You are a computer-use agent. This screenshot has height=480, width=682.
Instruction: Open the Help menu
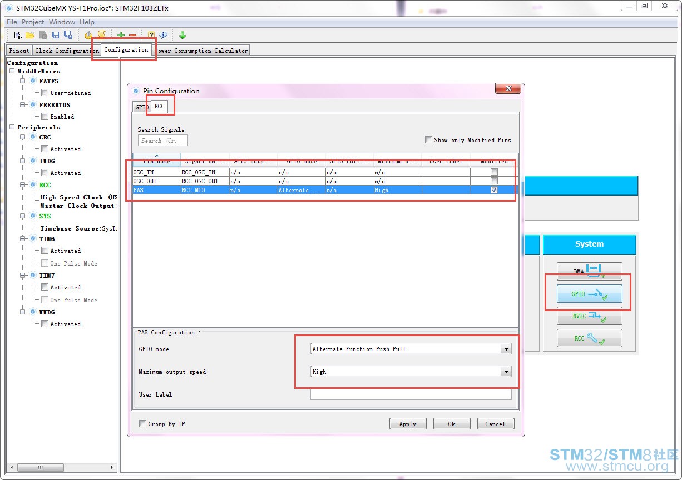87,22
